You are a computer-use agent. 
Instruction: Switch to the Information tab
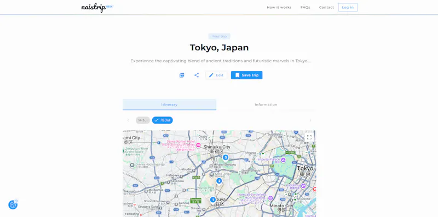click(x=266, y=104)
